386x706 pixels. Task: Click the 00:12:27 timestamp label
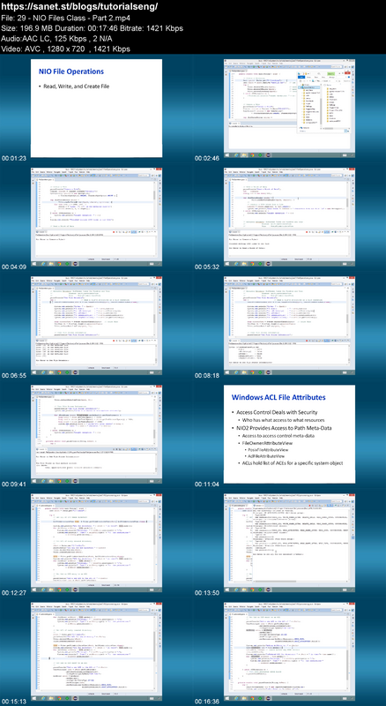point(14,593)
